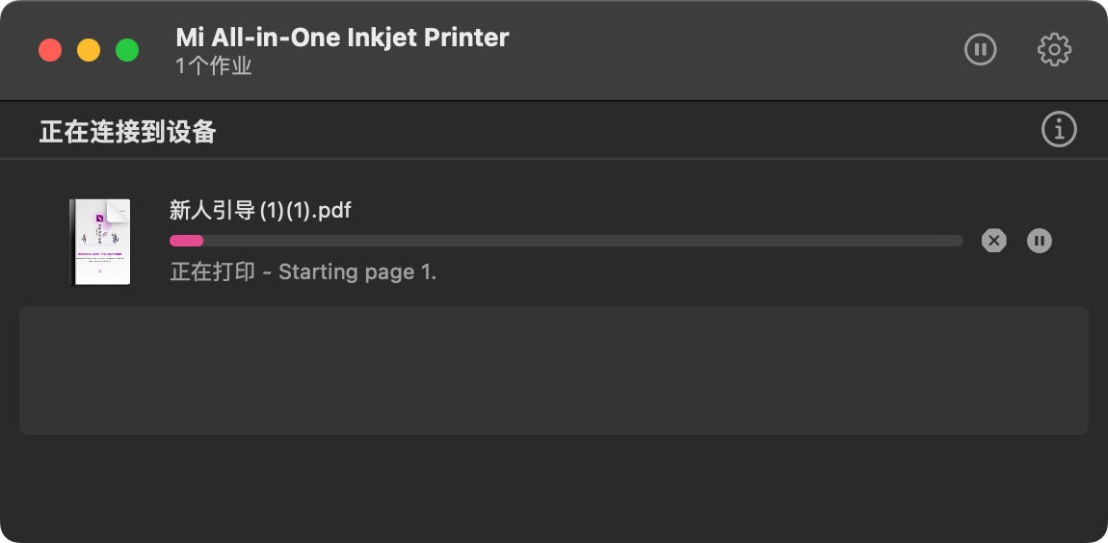This screenshot has height=543, width=1108.
Task: Click blank status bar space left of info icon
Action: pyautogui.click(x=626, y=130)
